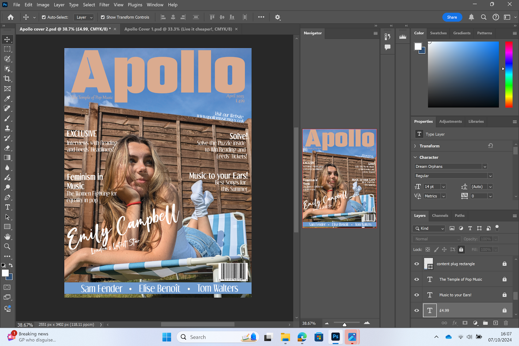519x346 pixels.
Task: Expand the Transform section
Action: [415, 146]
